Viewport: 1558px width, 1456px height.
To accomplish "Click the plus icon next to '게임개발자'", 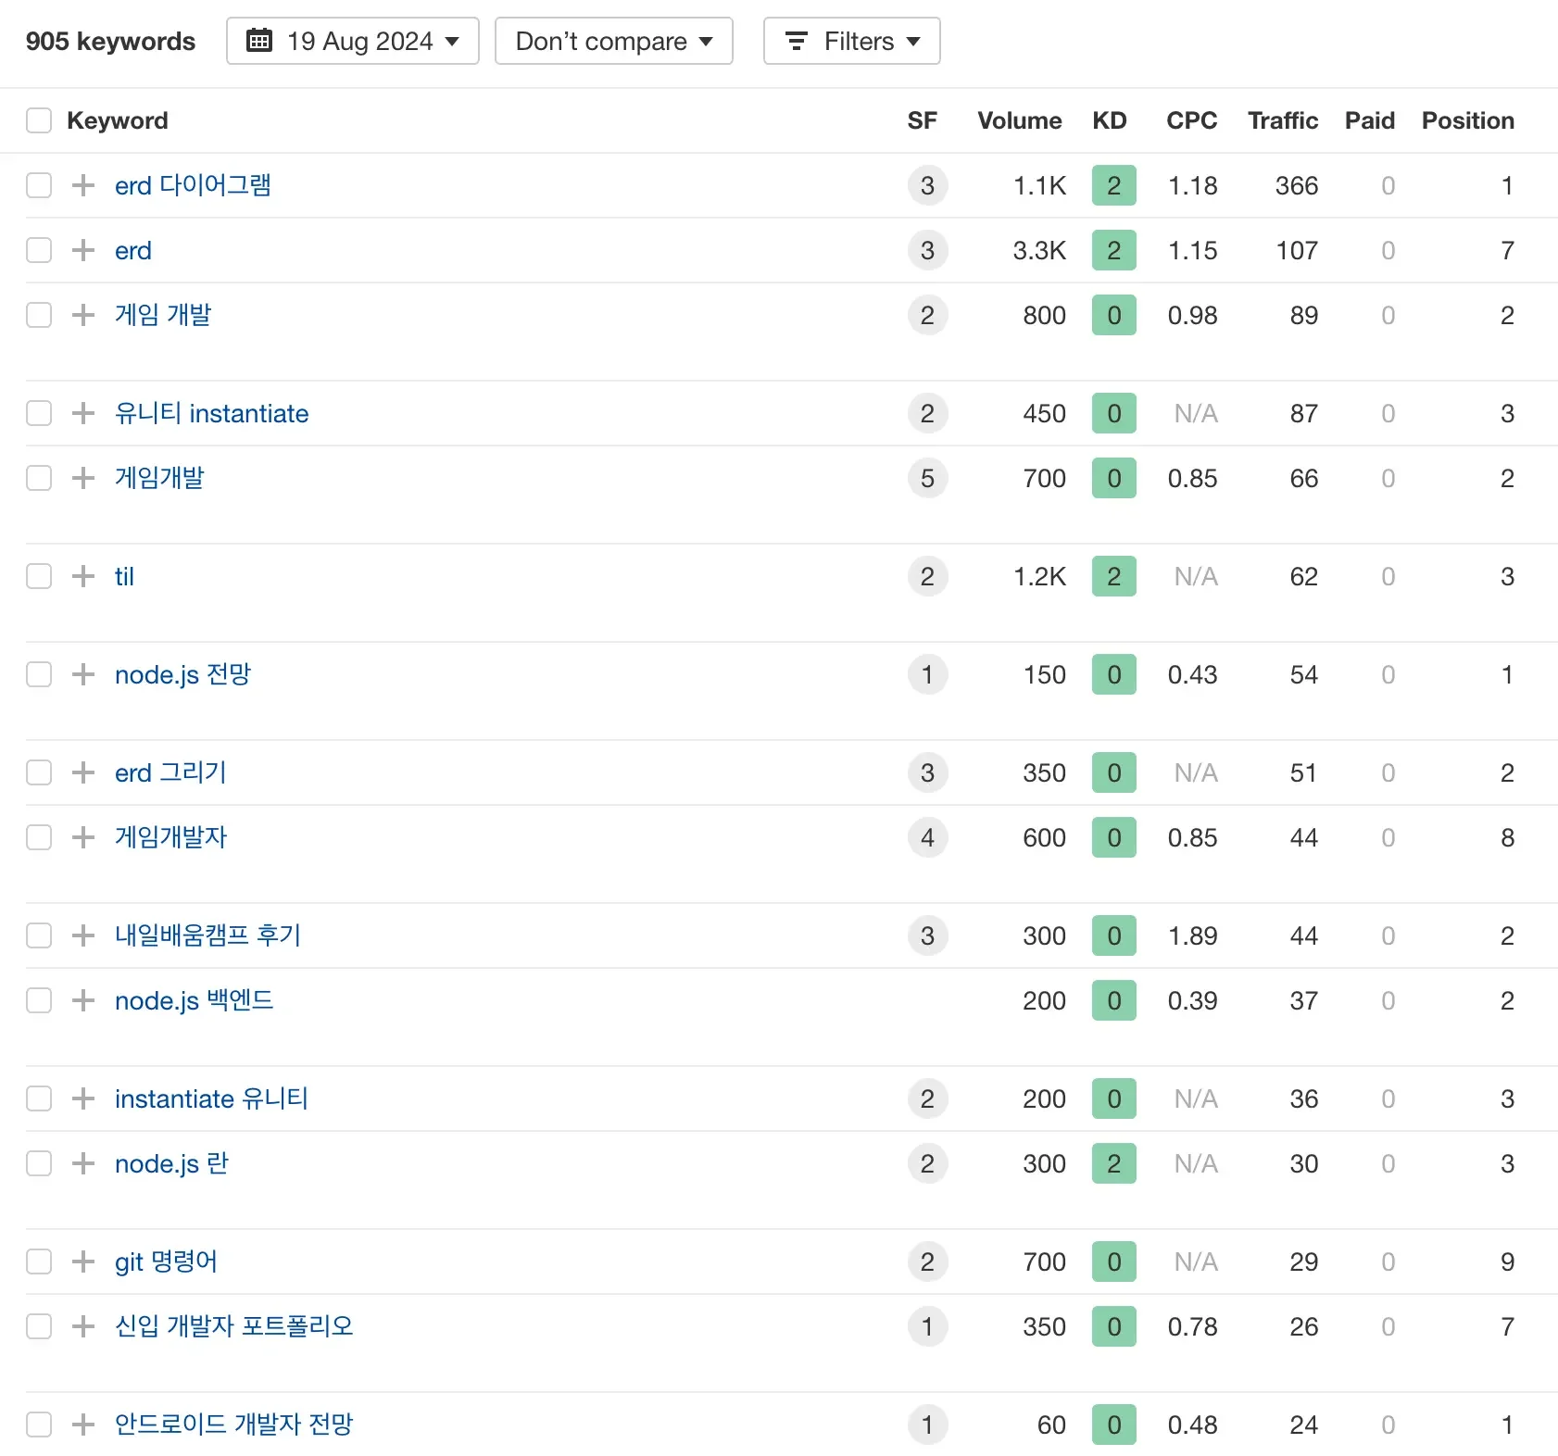I will point(83,837).
